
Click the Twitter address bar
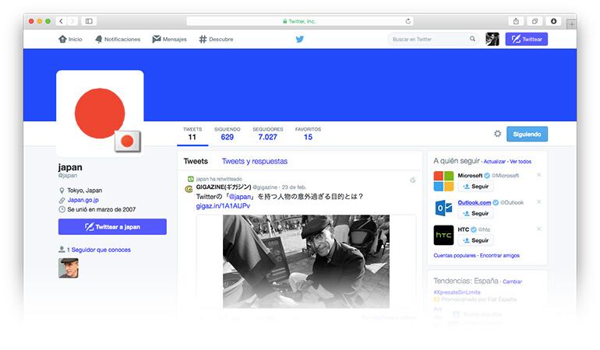(300, 22)
